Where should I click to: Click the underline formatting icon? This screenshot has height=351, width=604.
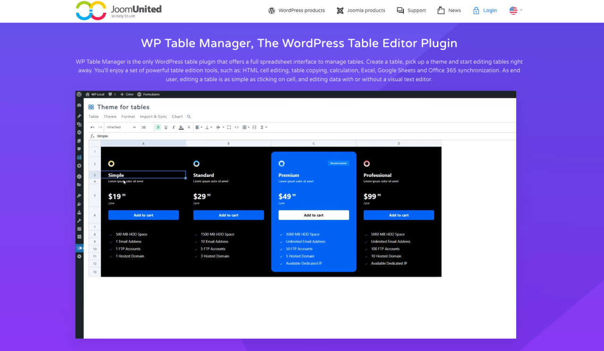(x=166, y=127)
